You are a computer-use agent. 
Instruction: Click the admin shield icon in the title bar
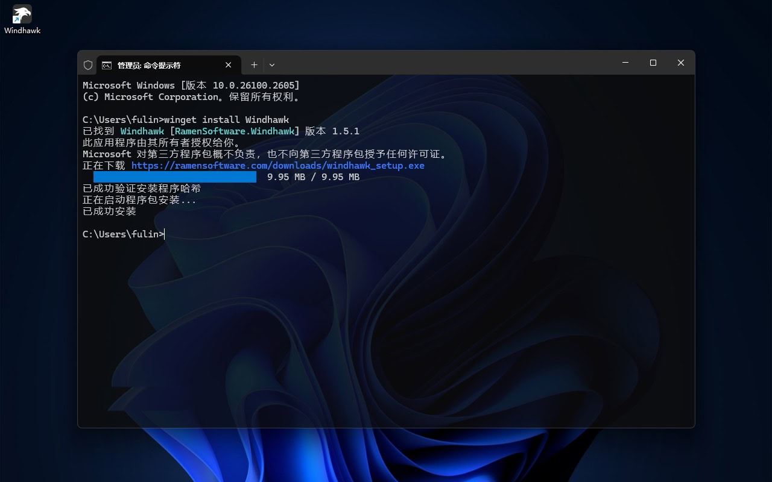coord(88,64)
